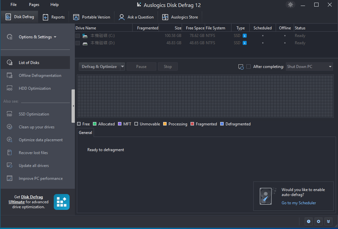The height and width of the screenshot is (229, 338).
Task: Expand Options & Settings menu
Action: (37, 37)
